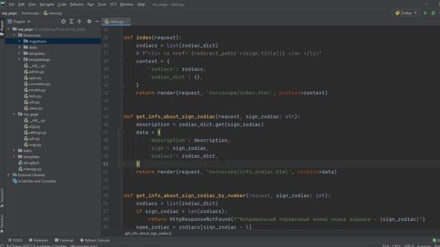Click Collapse All icon in Project panel
The width and height of the screenshot is (440, 247).
point(80,21)
